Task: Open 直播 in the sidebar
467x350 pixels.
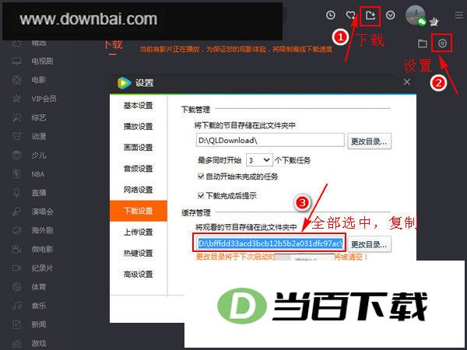Action: pyautogui.click(x=39, y=193)
